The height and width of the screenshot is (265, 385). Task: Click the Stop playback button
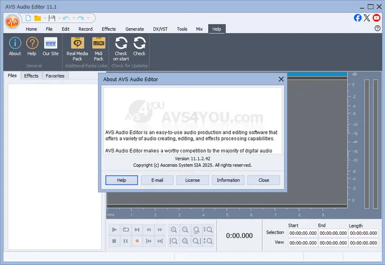point(114,241)
